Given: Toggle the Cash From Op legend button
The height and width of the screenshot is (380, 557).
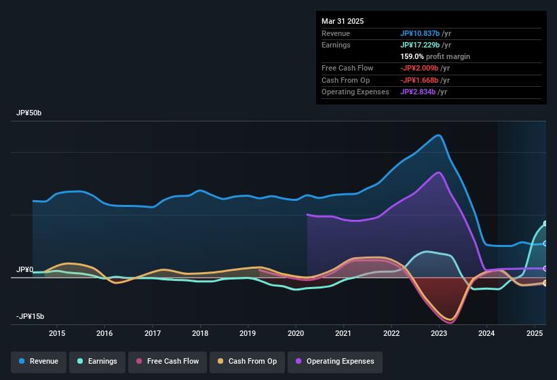Looking at the screenshot, I should 247,361.
